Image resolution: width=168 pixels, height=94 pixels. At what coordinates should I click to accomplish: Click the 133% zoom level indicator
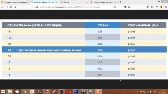click(x=114, y=7)
